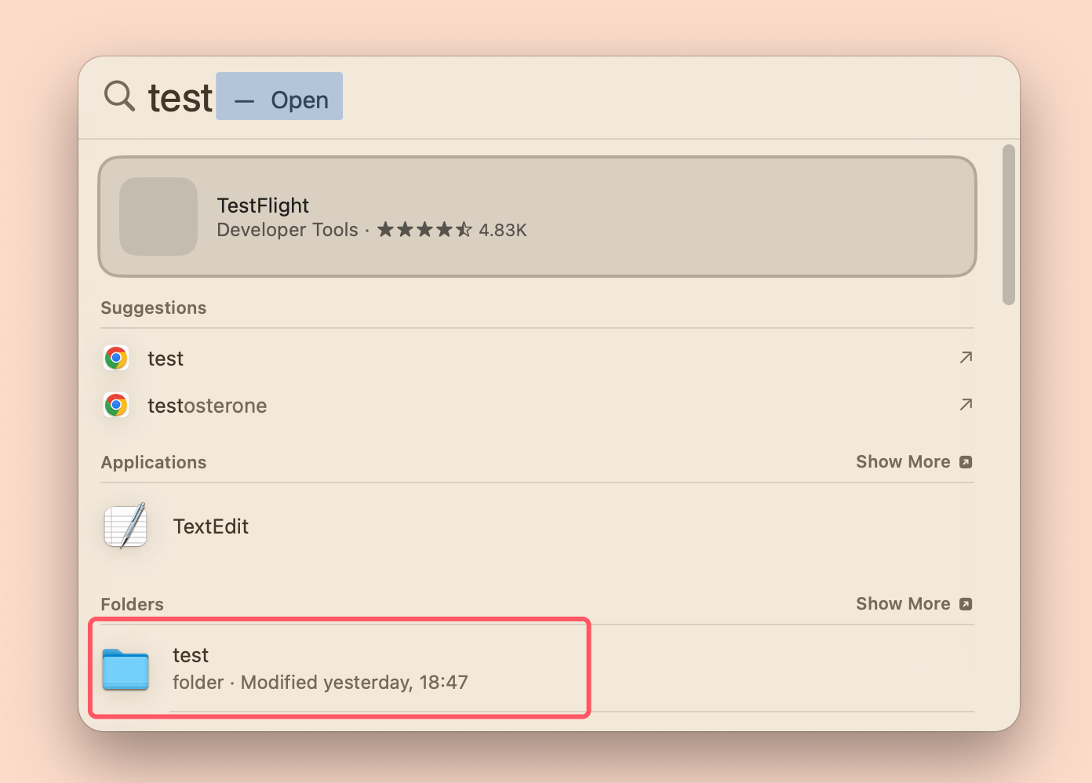Click the Spotlight magnifying glass icon
The image size is (1092, 783).
pyautogui.click(x=119, y=96)
